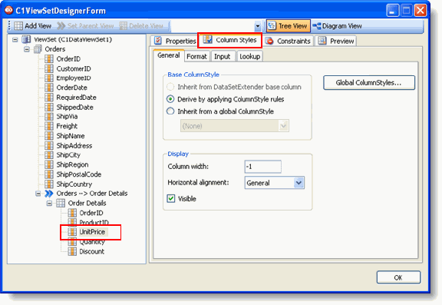Screen dimensions: 442x305
Task: Switch to the Constraints tab
Action: (289, 41)
